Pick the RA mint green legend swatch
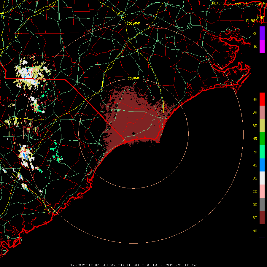 click(x=262, y=152)
